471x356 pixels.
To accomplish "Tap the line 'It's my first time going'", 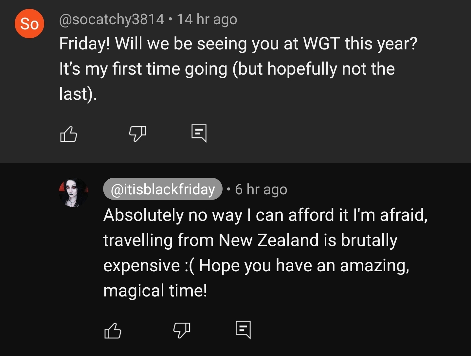I will pyautogui.click(x=143, y=69).
